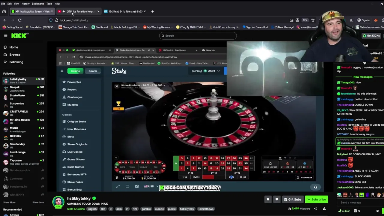Image resolution: width=384 pixels, height=216 pixels.
Task: Open a new browser tab with plus
Action: 152,11
